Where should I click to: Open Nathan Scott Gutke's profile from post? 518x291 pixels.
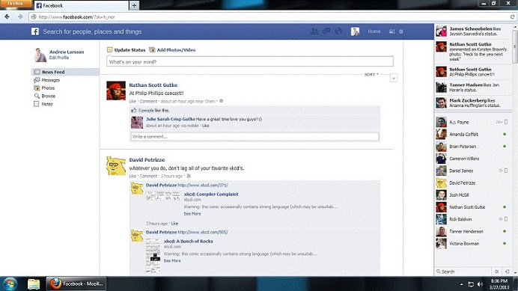[x=153, y=85]
